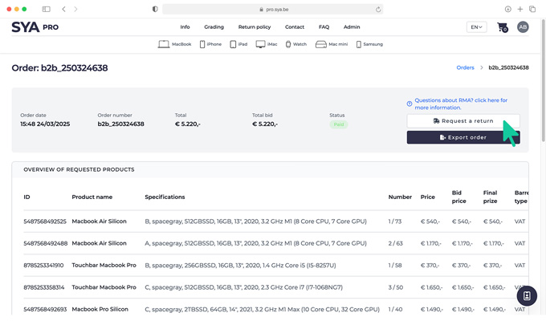Click the Order: b2b_250324638 heading
The height and width of the screenshot is (321, 546).
click(x=59, y=67)
